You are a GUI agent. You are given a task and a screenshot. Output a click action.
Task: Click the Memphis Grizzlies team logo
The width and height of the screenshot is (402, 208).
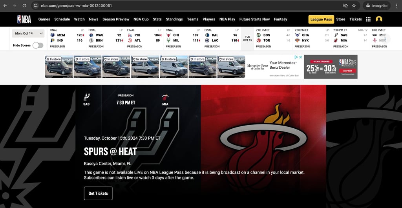(53, 35)
